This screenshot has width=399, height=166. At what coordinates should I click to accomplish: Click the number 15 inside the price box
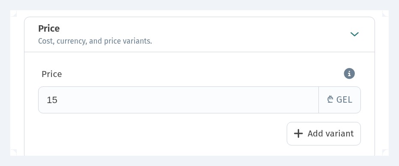(x=52, y=100)
